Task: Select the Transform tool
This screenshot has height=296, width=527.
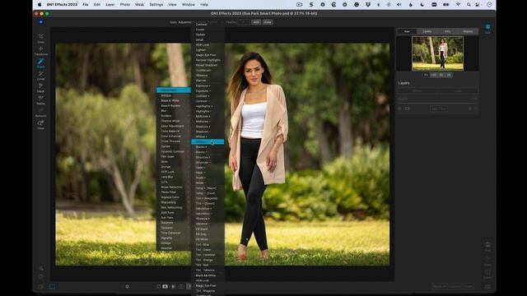Action: coord(40,51)
